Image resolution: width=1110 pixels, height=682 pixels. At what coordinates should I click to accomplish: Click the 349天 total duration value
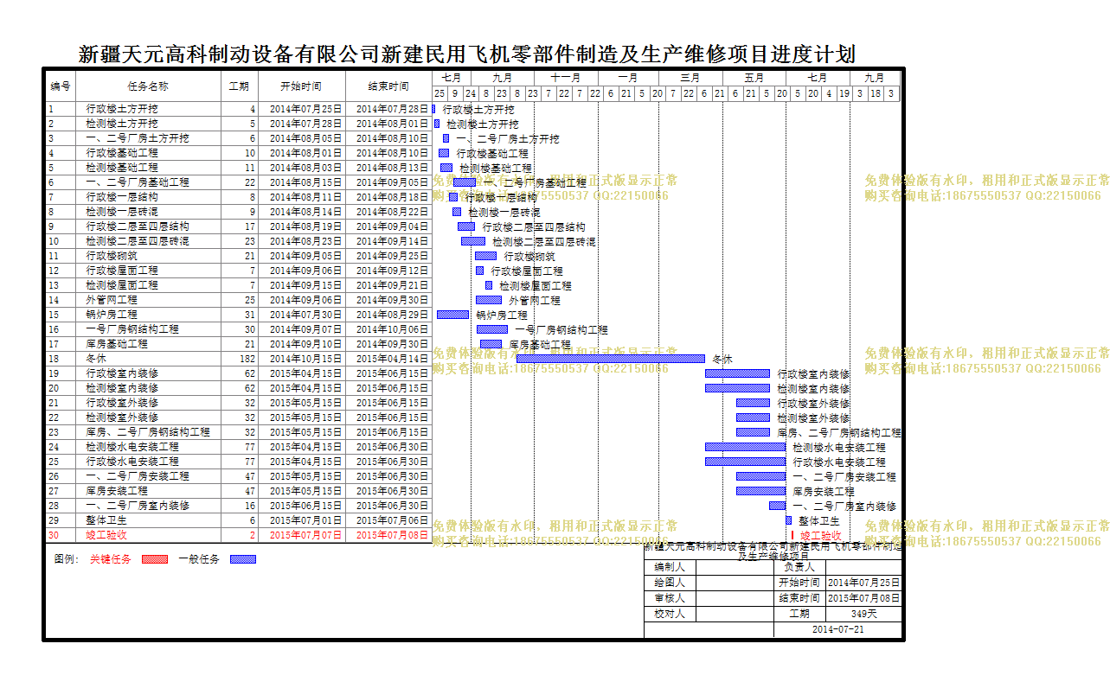click(x=863, y=614)
